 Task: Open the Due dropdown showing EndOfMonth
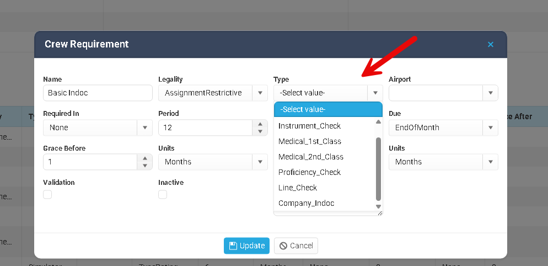[x=490, y=127]
